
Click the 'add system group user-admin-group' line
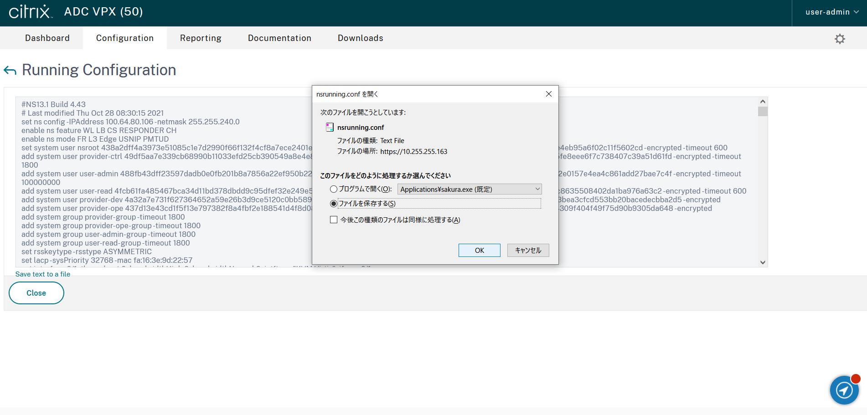point(108,234)
